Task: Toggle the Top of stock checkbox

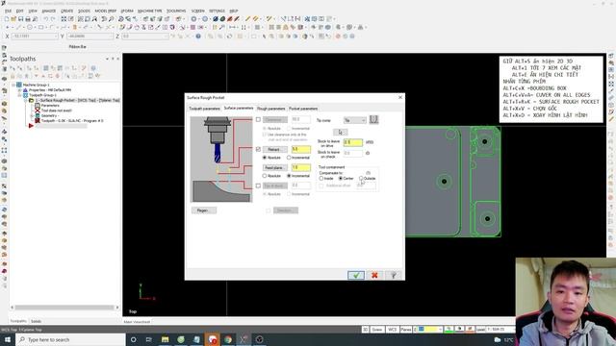Action: tap(258, 185)
